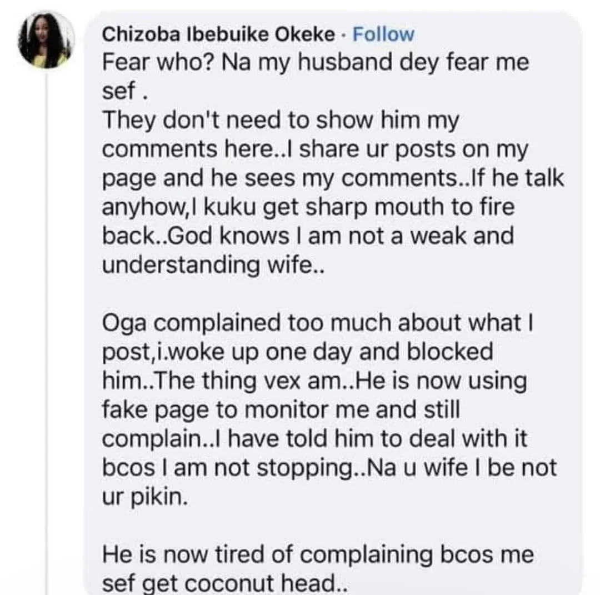Click the line starting "page and he sees"
The width and height of the screenshot is (600, 595).
coord(333,179)
